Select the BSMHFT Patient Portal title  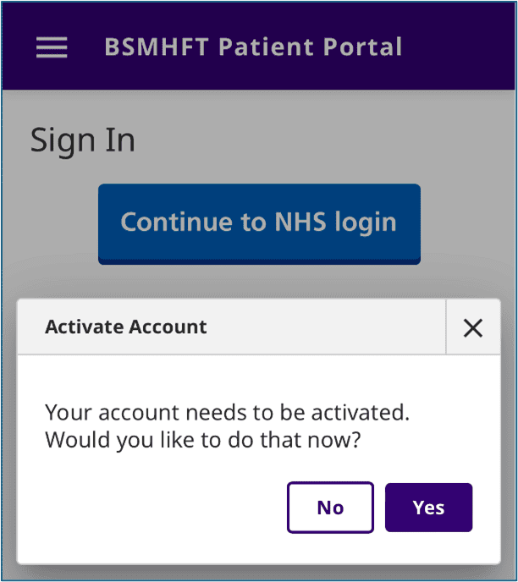click(x=253, y=47)
